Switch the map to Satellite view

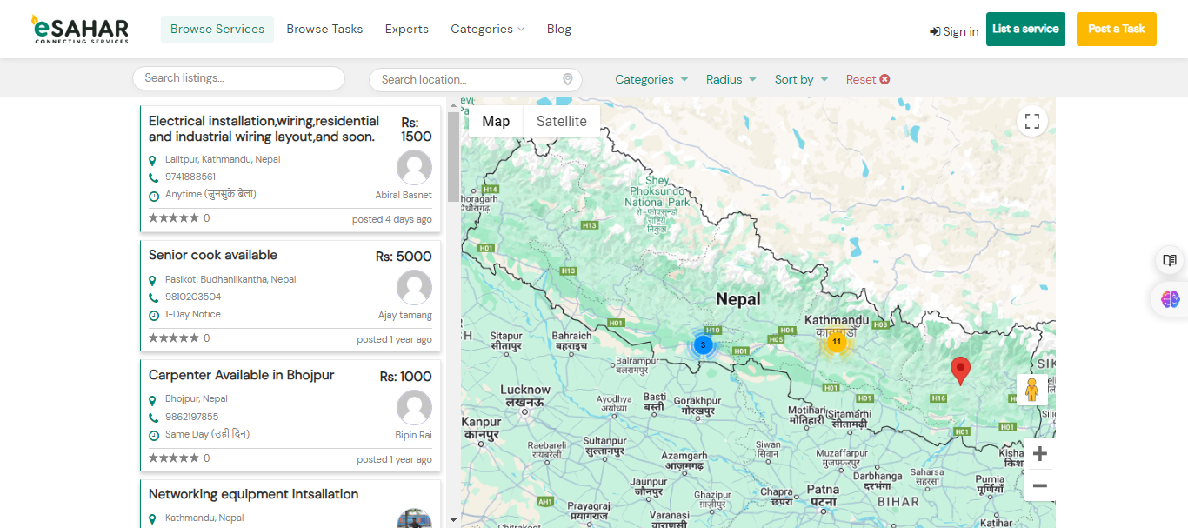coord(562,121)
